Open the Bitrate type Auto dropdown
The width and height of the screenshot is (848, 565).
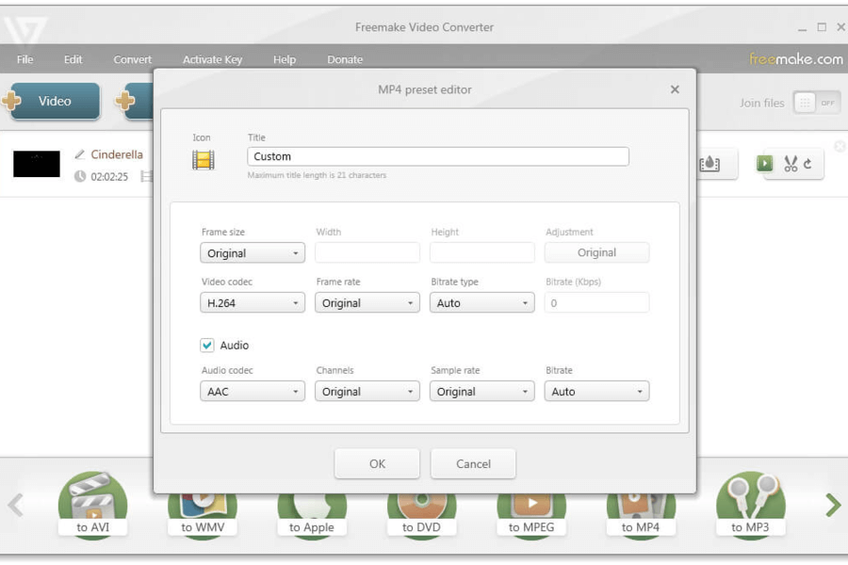[x=481, y=303]
